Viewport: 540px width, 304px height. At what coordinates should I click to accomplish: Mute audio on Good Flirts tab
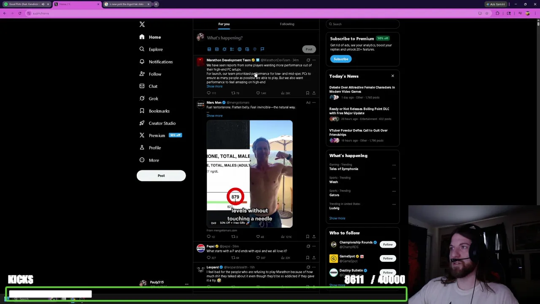(43, 4)
